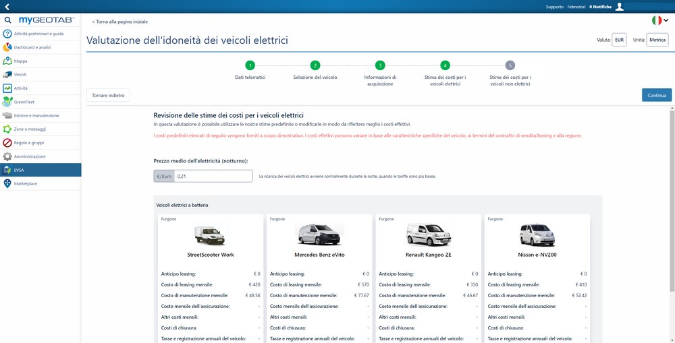Click the back arrow in top bar
Image resolution: width=675 pixels, height=343 pixels.
(x=7, y=7)
